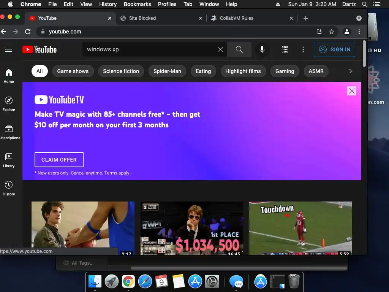
Task: Open the View menu
Action: click(x=86, y=4)
